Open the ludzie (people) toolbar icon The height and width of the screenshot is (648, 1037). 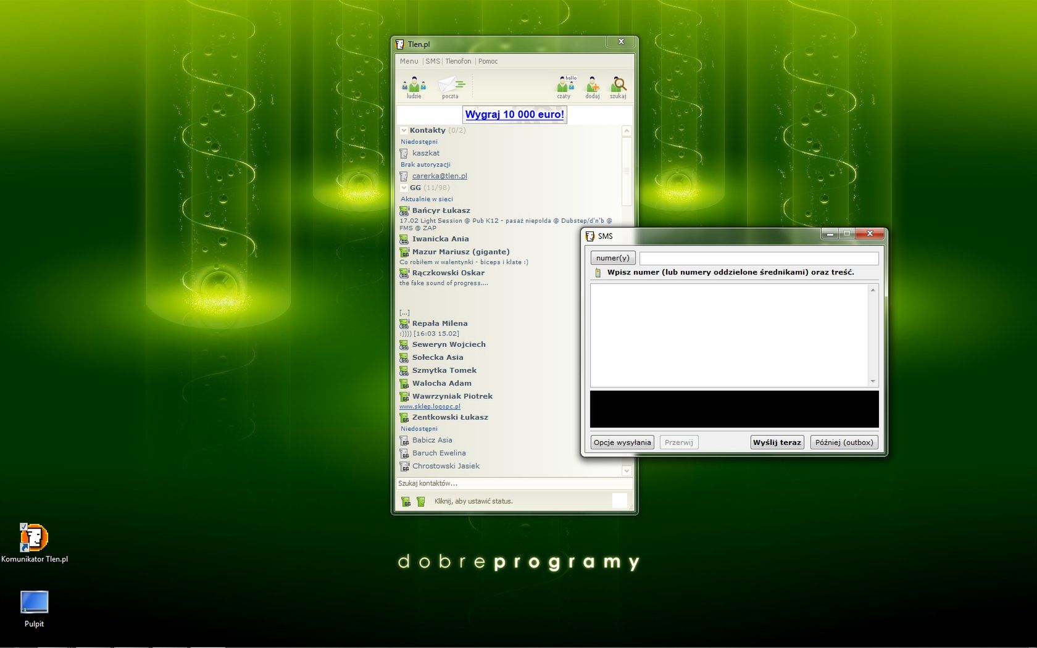[414, 86]
